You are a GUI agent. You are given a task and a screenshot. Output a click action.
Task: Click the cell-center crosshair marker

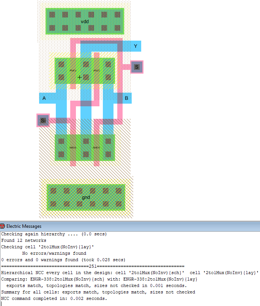point(79,77)
